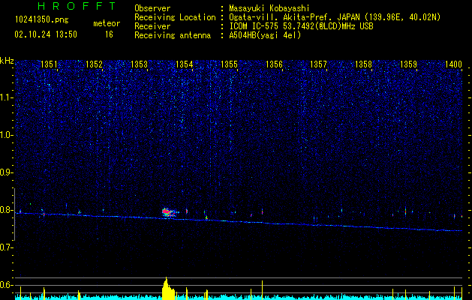Click the 'Receiving antenna' field label

(x=173, y=35)
